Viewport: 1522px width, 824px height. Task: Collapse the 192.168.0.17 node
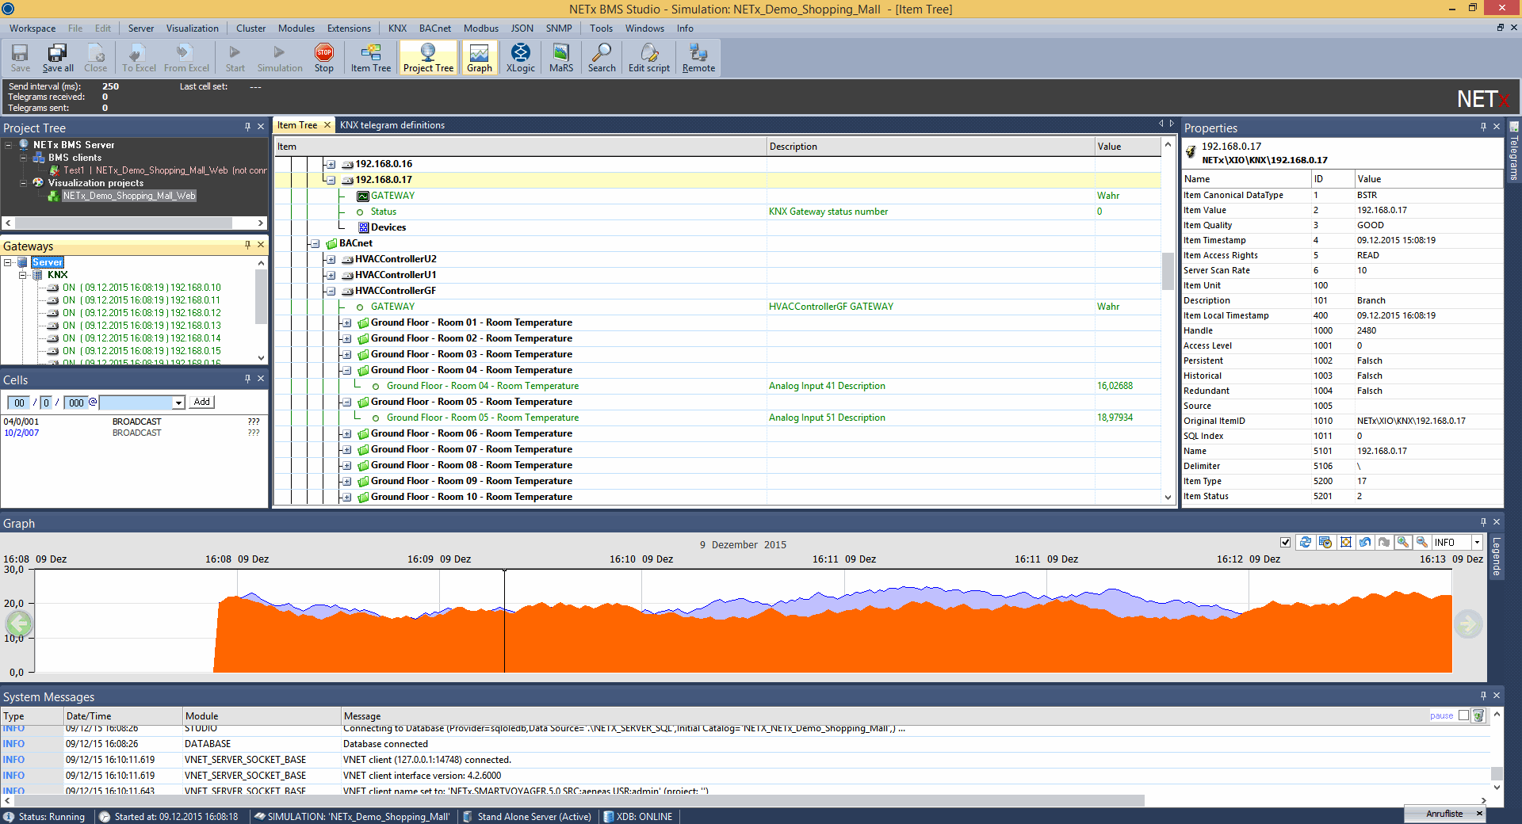click(331, 180)
